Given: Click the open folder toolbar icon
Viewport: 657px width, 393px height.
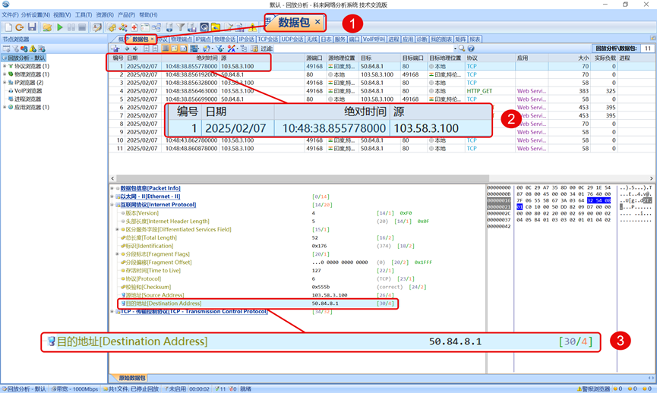Looking at the screenshot, I should tap(46, 27).
